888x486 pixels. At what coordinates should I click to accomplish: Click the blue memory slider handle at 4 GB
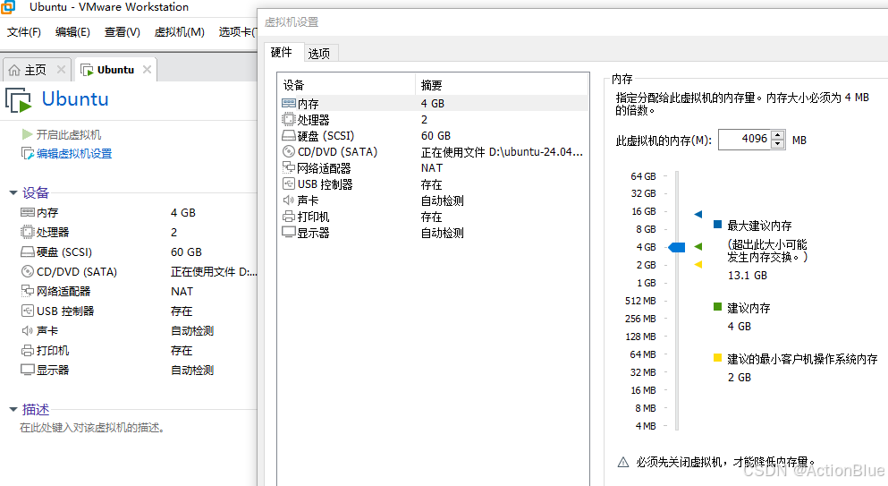pos(677,247)
